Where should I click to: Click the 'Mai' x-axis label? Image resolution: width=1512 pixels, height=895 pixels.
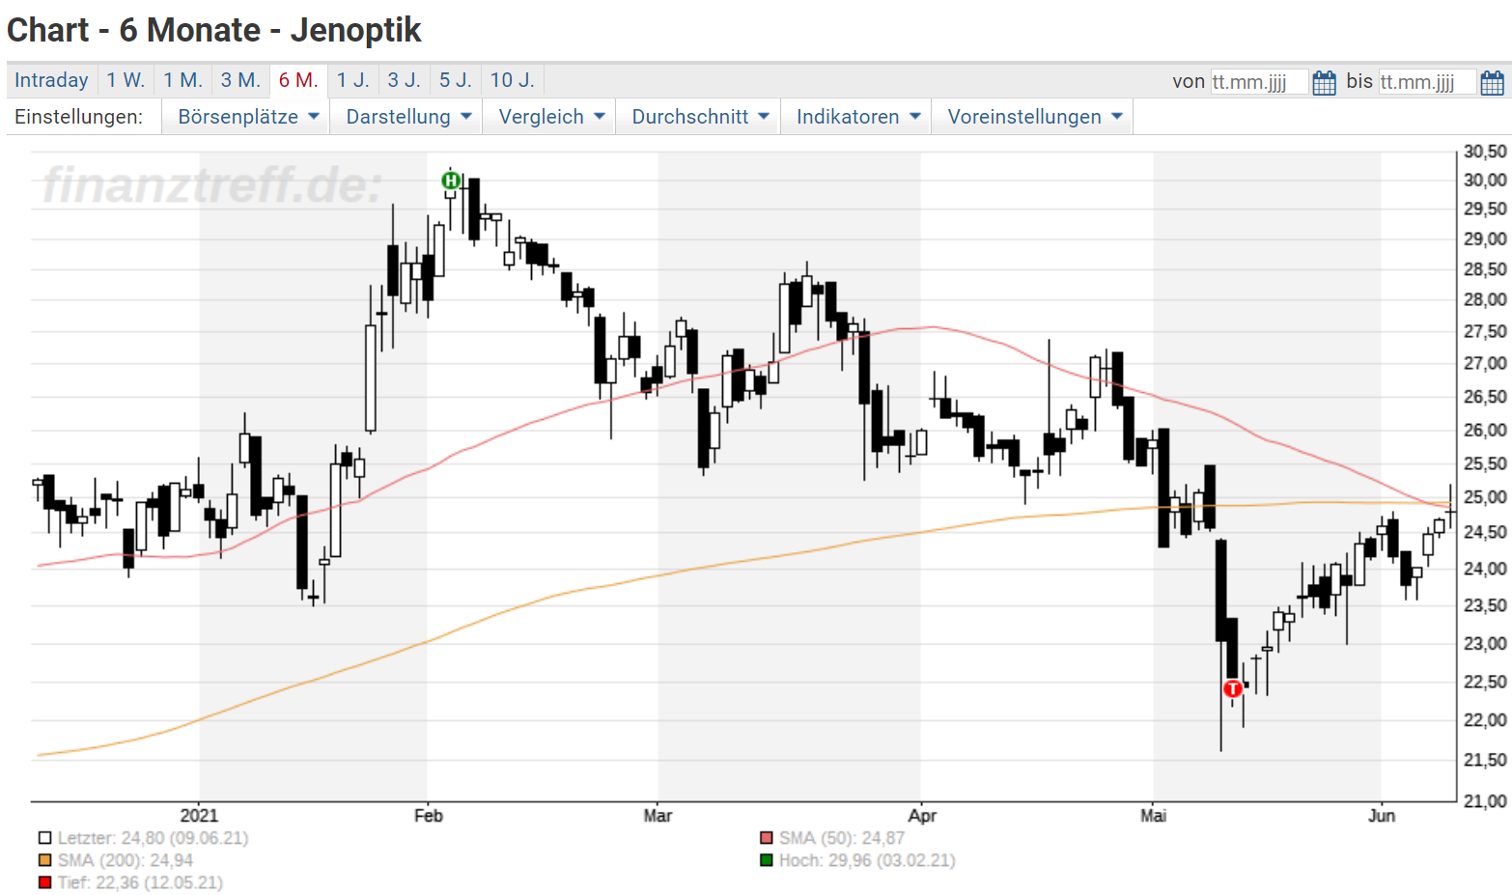click(x=1153, y=816)
